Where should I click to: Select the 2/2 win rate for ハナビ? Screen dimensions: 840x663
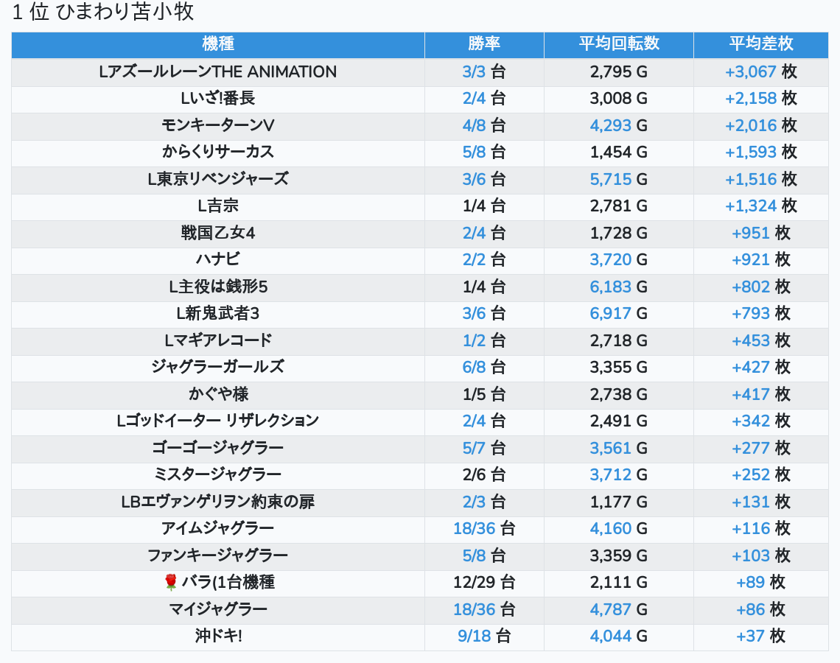point(474,260)
